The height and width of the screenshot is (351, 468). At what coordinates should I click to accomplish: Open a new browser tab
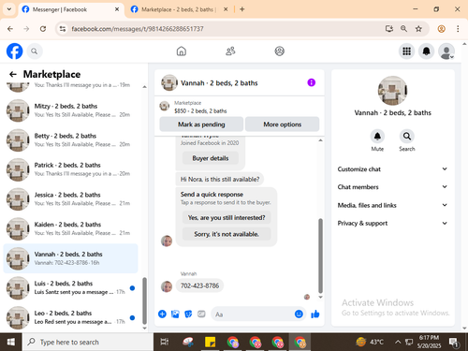click(x=242, y=9)
